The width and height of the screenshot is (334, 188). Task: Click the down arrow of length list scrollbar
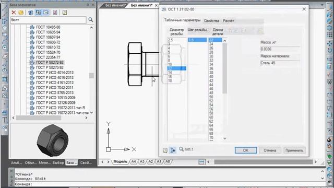pyautogui.click(x=225, y=138)
